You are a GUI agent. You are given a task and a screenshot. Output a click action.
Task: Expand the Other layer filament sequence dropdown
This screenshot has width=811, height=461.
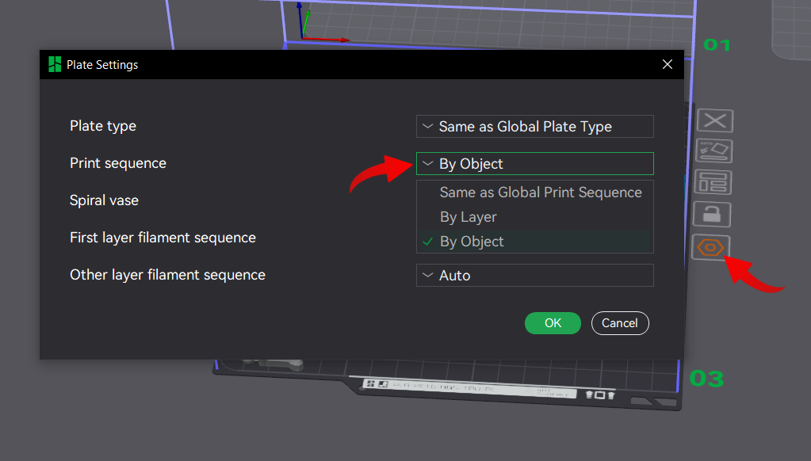click(534, 275)
